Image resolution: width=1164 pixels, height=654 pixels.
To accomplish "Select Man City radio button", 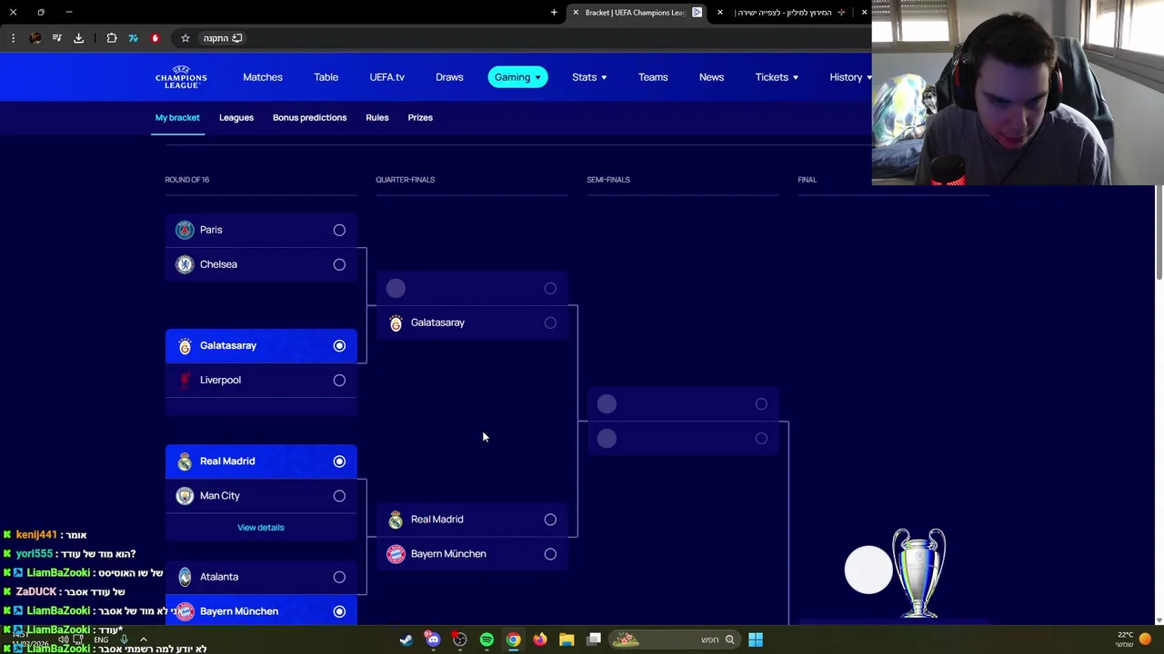I will 339,496.
